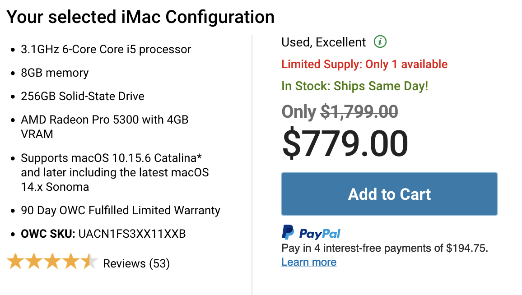
Task: Click the 256GB Solid-State Drive spec
Action: pos(83,96)
